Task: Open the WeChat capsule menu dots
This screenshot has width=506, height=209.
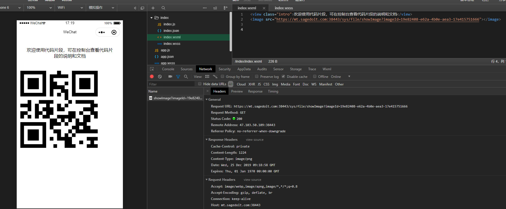Action: pyautogui.click(x=102, y=32)
